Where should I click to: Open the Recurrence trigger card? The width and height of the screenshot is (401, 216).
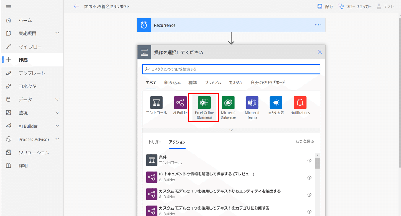[x=231, y=25]
